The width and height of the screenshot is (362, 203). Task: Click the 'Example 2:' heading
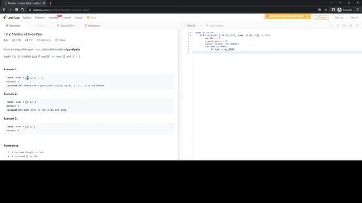tap(10, 94)
